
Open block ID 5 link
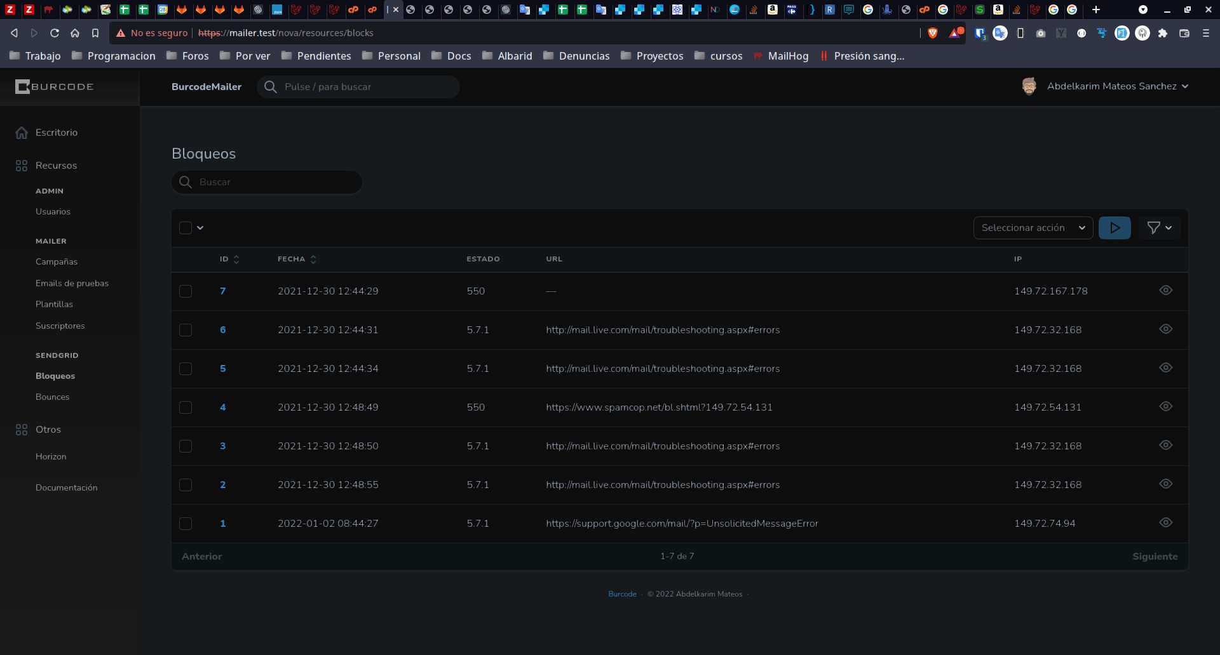222,369
